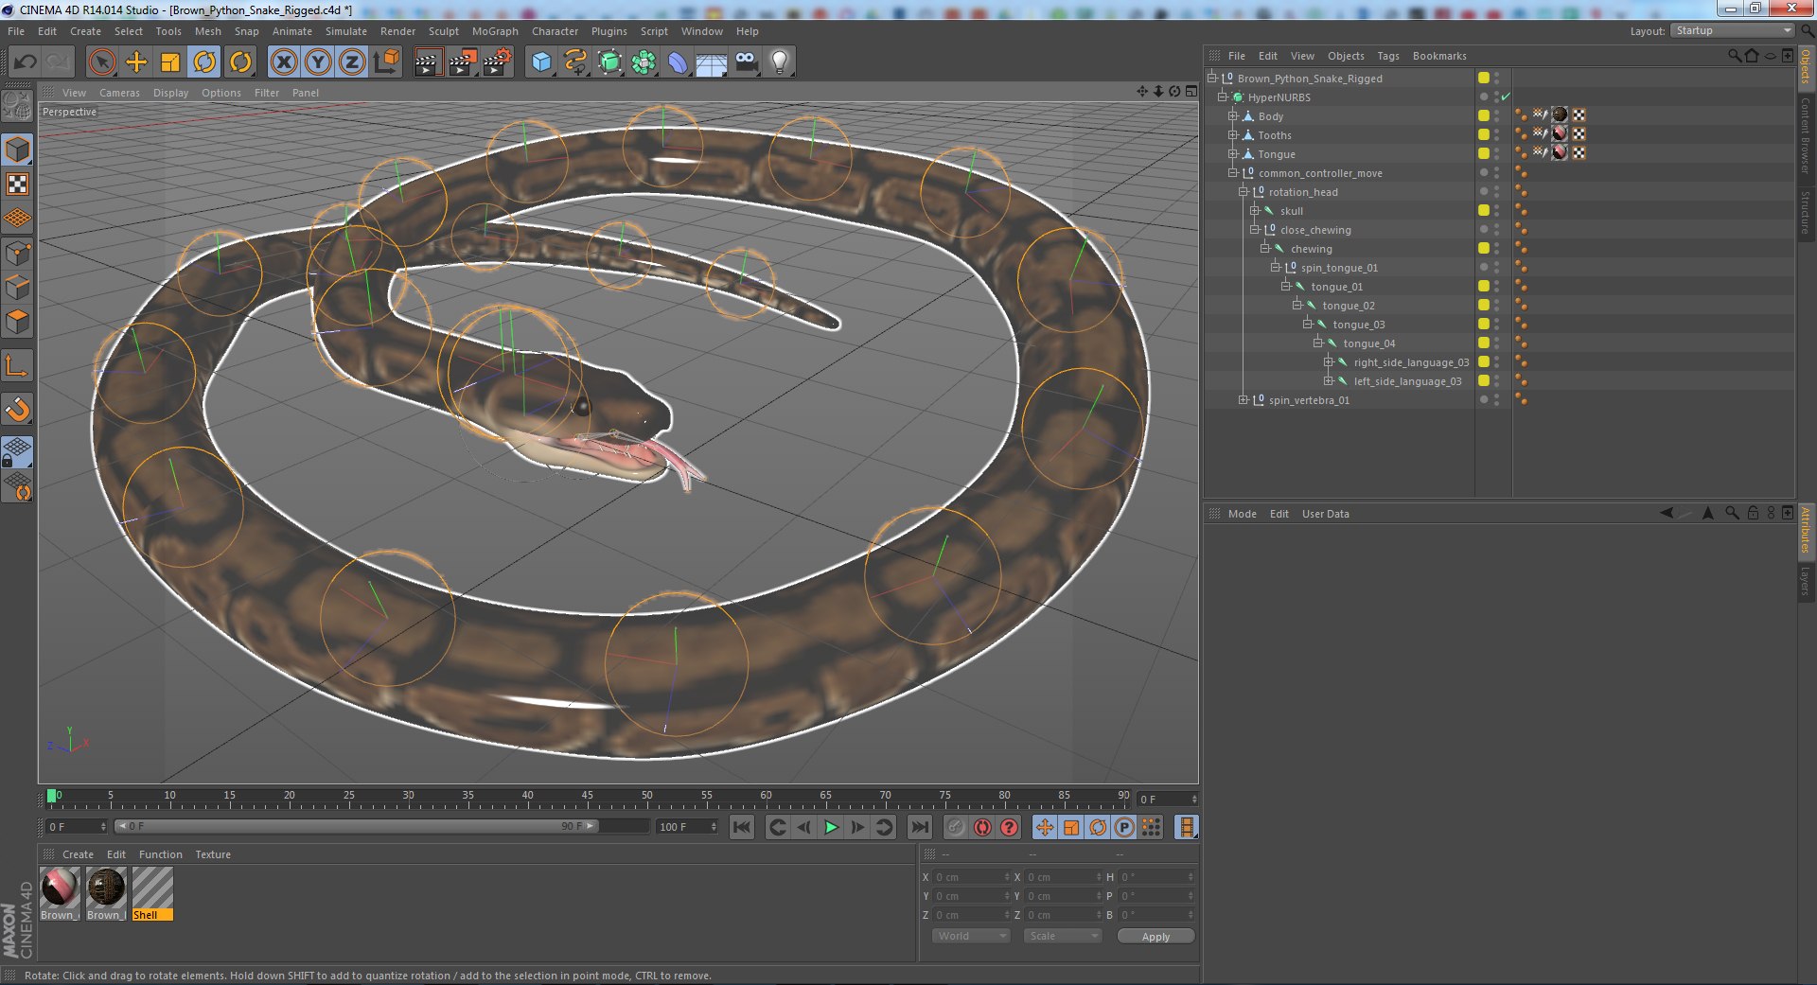Screen dimensions: 1817x985
Task: Activate the Rotate tool icon
Action: pos(204,62)
